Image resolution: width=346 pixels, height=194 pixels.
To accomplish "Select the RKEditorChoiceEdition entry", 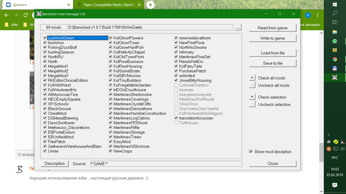I will [x=68, y=80].
